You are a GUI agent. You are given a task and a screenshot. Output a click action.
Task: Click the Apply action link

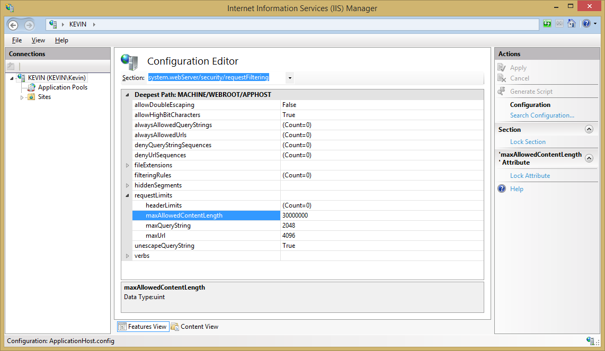tap(518, 68)
